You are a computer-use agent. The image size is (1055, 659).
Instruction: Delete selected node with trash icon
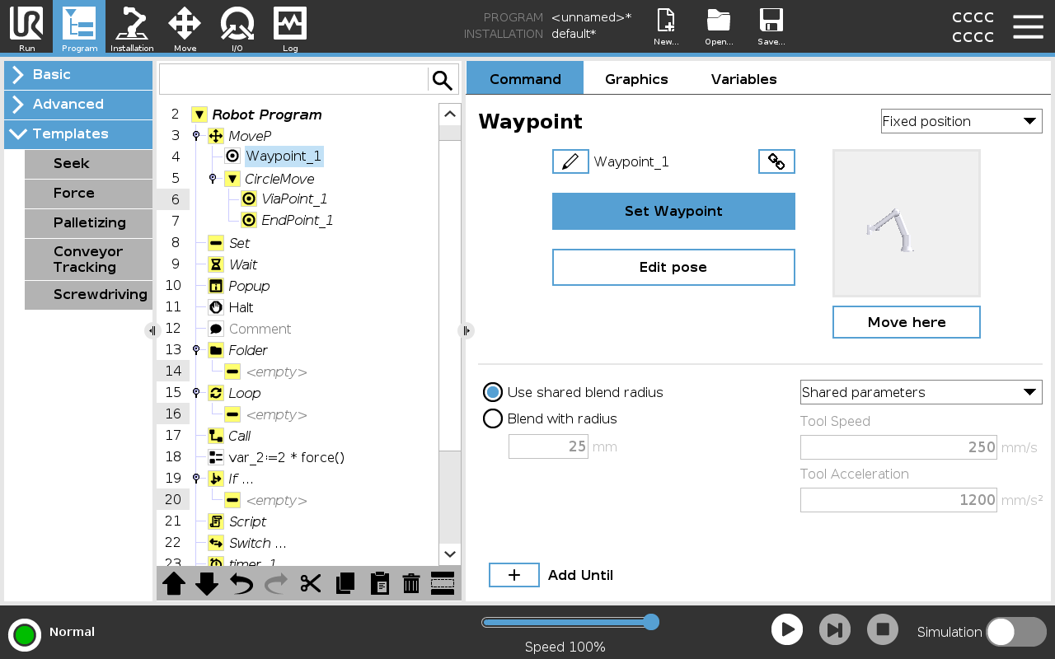pos(411,583)
